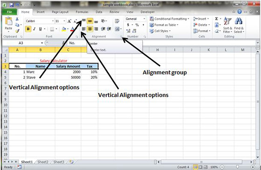Click the Decrease Decimal icon
This screenshot has height=170, width=261.
tap(134, 31)
